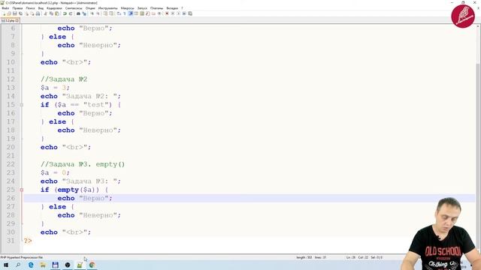Print the document via the Print icon
481x270 pixels.
(x=38, y=13)
